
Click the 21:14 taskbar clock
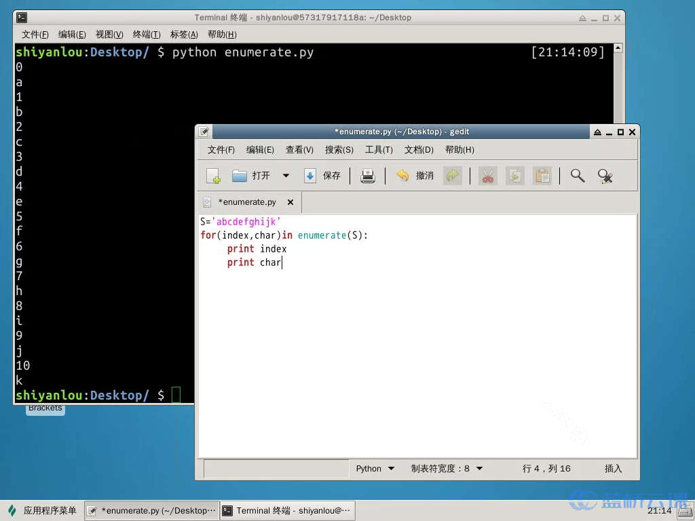[x=659, y=510]
